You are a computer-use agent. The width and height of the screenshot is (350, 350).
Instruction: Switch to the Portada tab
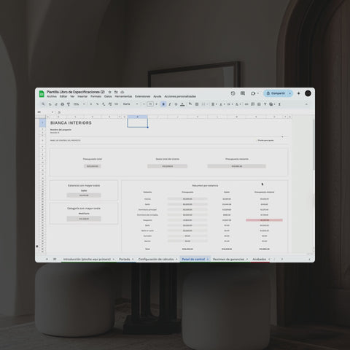tap(125, 259)
